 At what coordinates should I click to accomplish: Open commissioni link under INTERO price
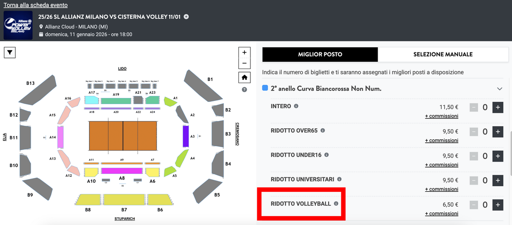coord(442,116)
